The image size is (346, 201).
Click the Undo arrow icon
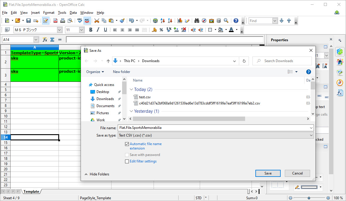(x=131, y=21)
